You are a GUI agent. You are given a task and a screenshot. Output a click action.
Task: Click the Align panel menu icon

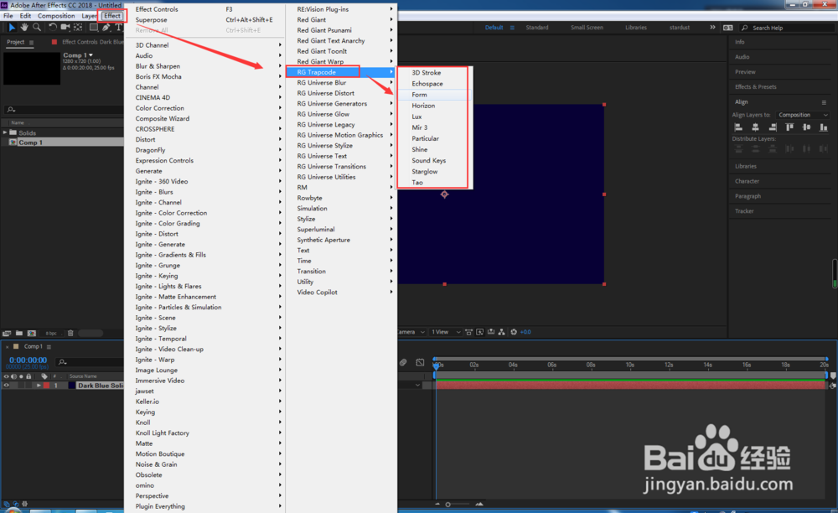point(824,102)
